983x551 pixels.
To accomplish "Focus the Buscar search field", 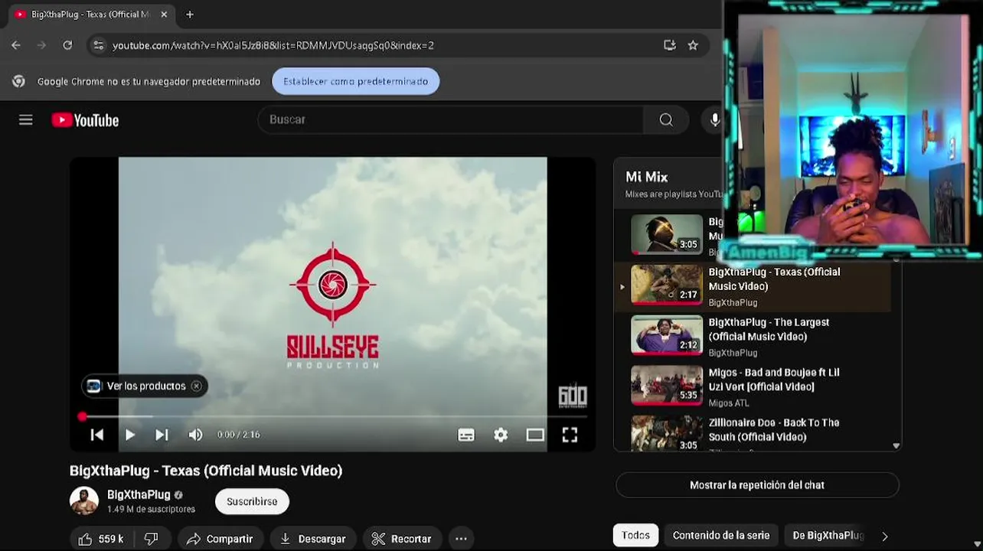I will point(452,119).
